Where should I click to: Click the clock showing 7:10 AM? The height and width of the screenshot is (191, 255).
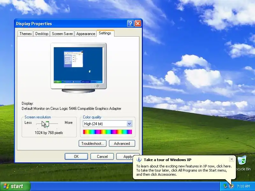tap(243, 186)
